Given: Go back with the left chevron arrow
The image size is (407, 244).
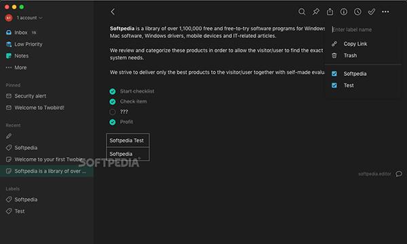Looking at the screenshot, I should click(x=113, y=12).
